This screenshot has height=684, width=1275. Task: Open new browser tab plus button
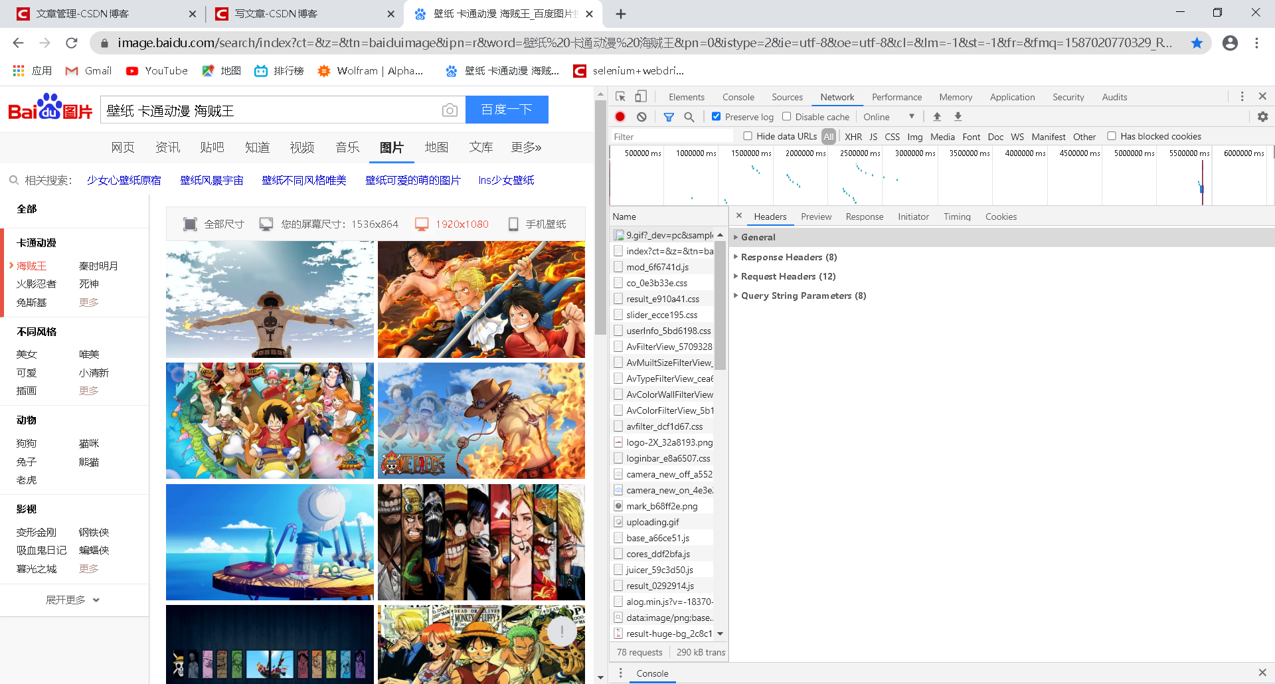tap(621, 14)
